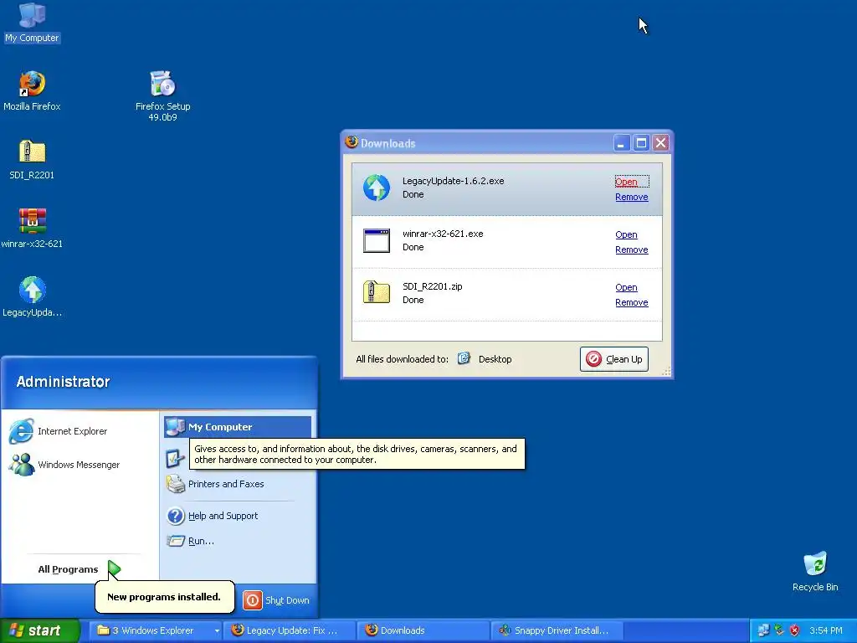
Task: Click the winrar-x32-621.exe file icon in Downloads
Action: click(377, 240)
